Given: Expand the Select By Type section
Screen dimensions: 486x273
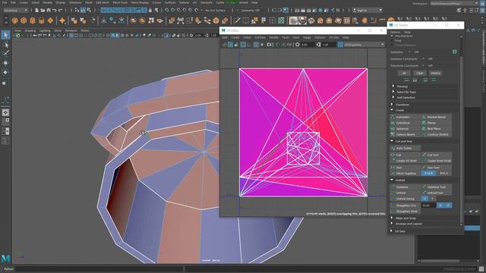Looking at the screenshot, I should pyautogui.click(x=406, y=92).
